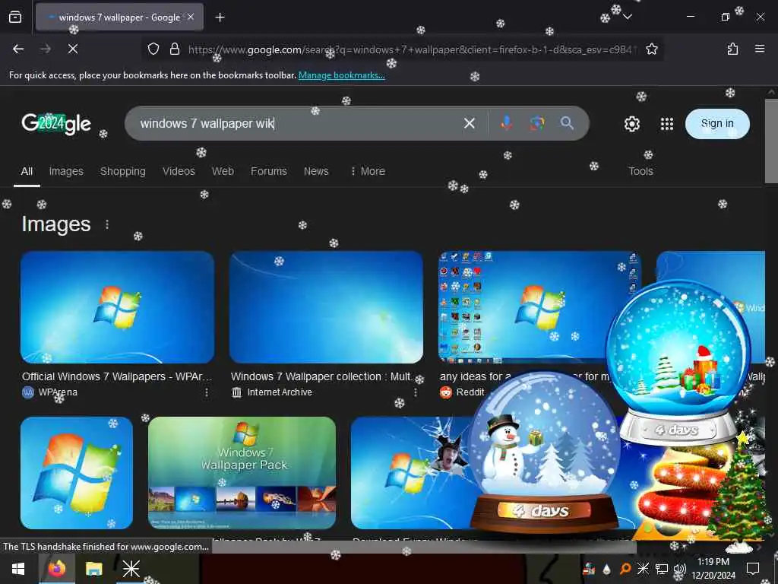The width and height of the screenshot is (778, 584).
Task: List all tabs with the chevron
Action: pos(627,17)
